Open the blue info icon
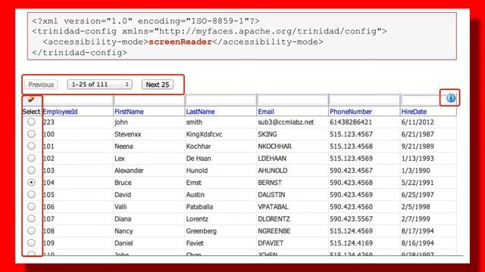Viewport: 485px width, 272px height. (x=451, y=98)
